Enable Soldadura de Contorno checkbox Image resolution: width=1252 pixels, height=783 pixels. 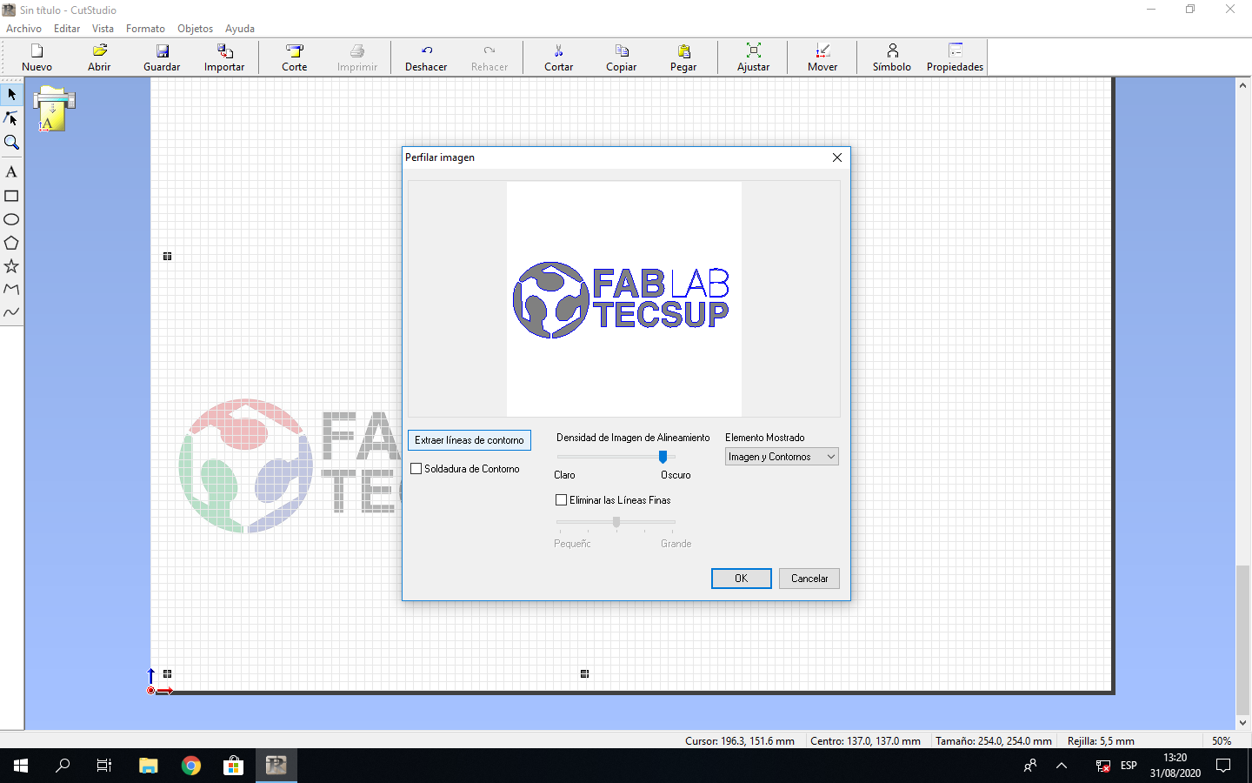(x=416, y=469)
